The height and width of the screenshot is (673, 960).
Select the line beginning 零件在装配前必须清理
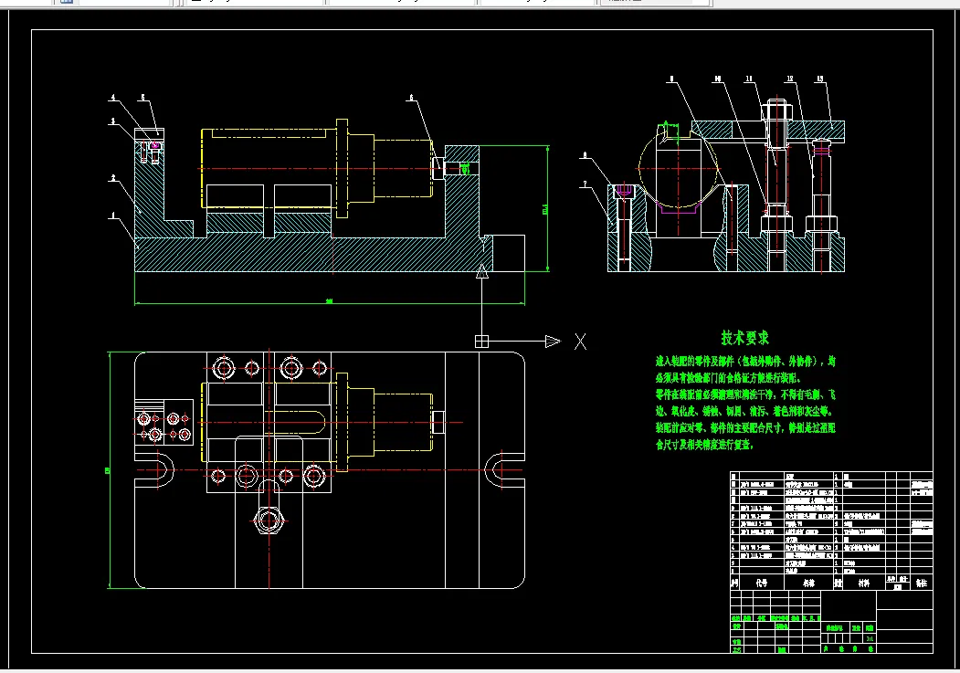point(745,394)
